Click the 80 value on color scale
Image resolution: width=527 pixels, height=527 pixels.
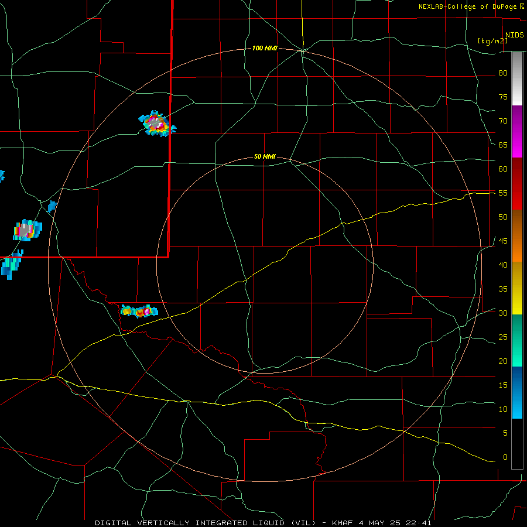(503, 73)
